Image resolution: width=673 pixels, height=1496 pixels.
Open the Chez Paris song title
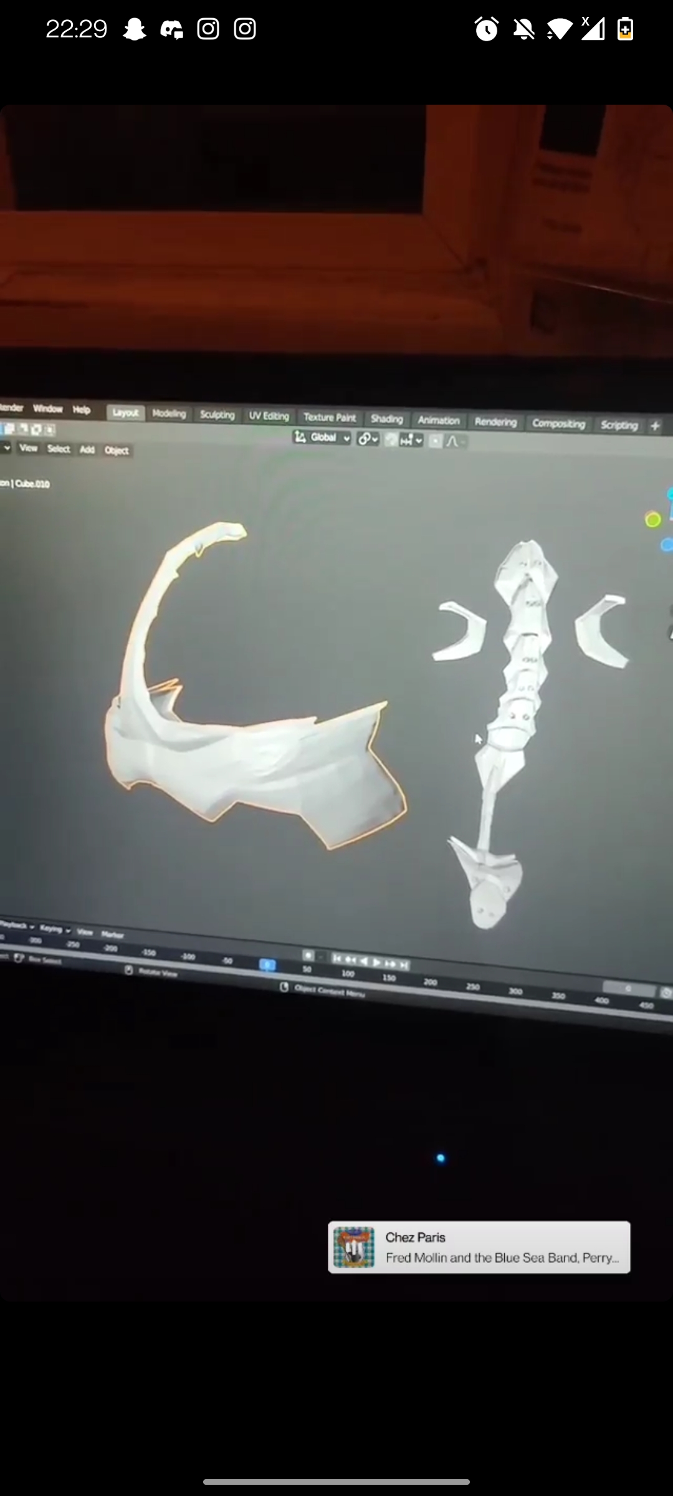click(415, 1237)
